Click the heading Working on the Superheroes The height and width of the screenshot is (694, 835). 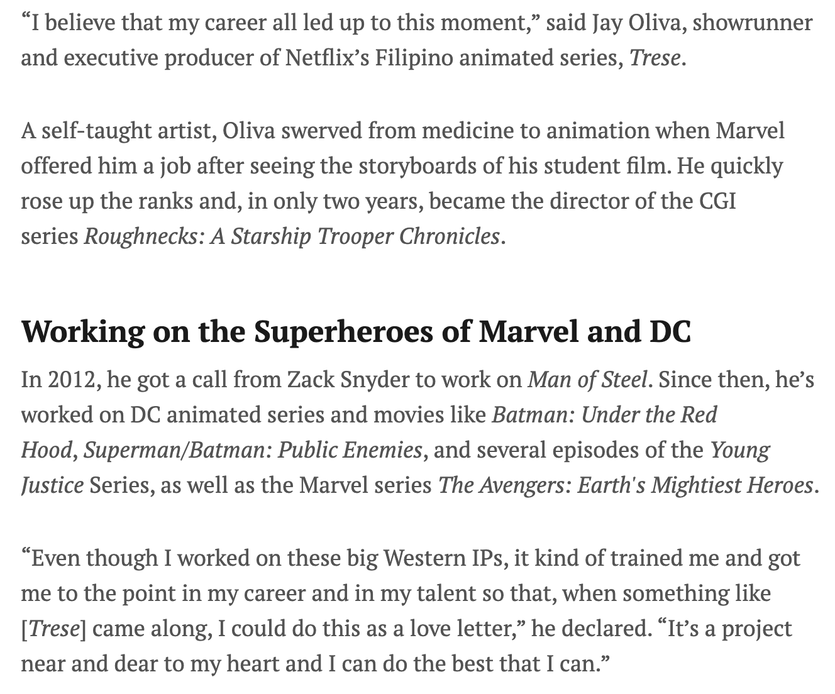(x=355, y=332)
